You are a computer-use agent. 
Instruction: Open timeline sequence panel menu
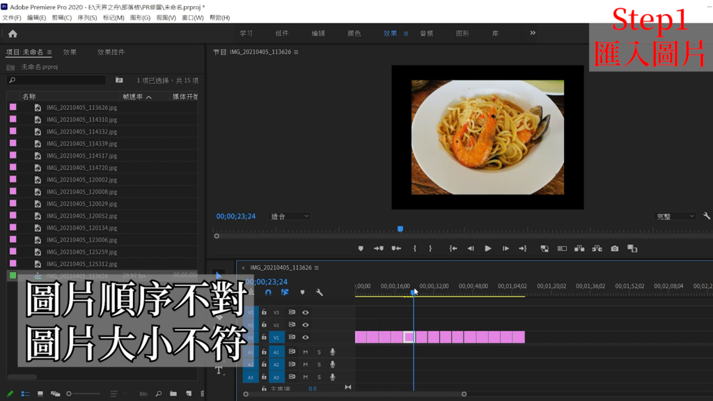tap(317, 268)
